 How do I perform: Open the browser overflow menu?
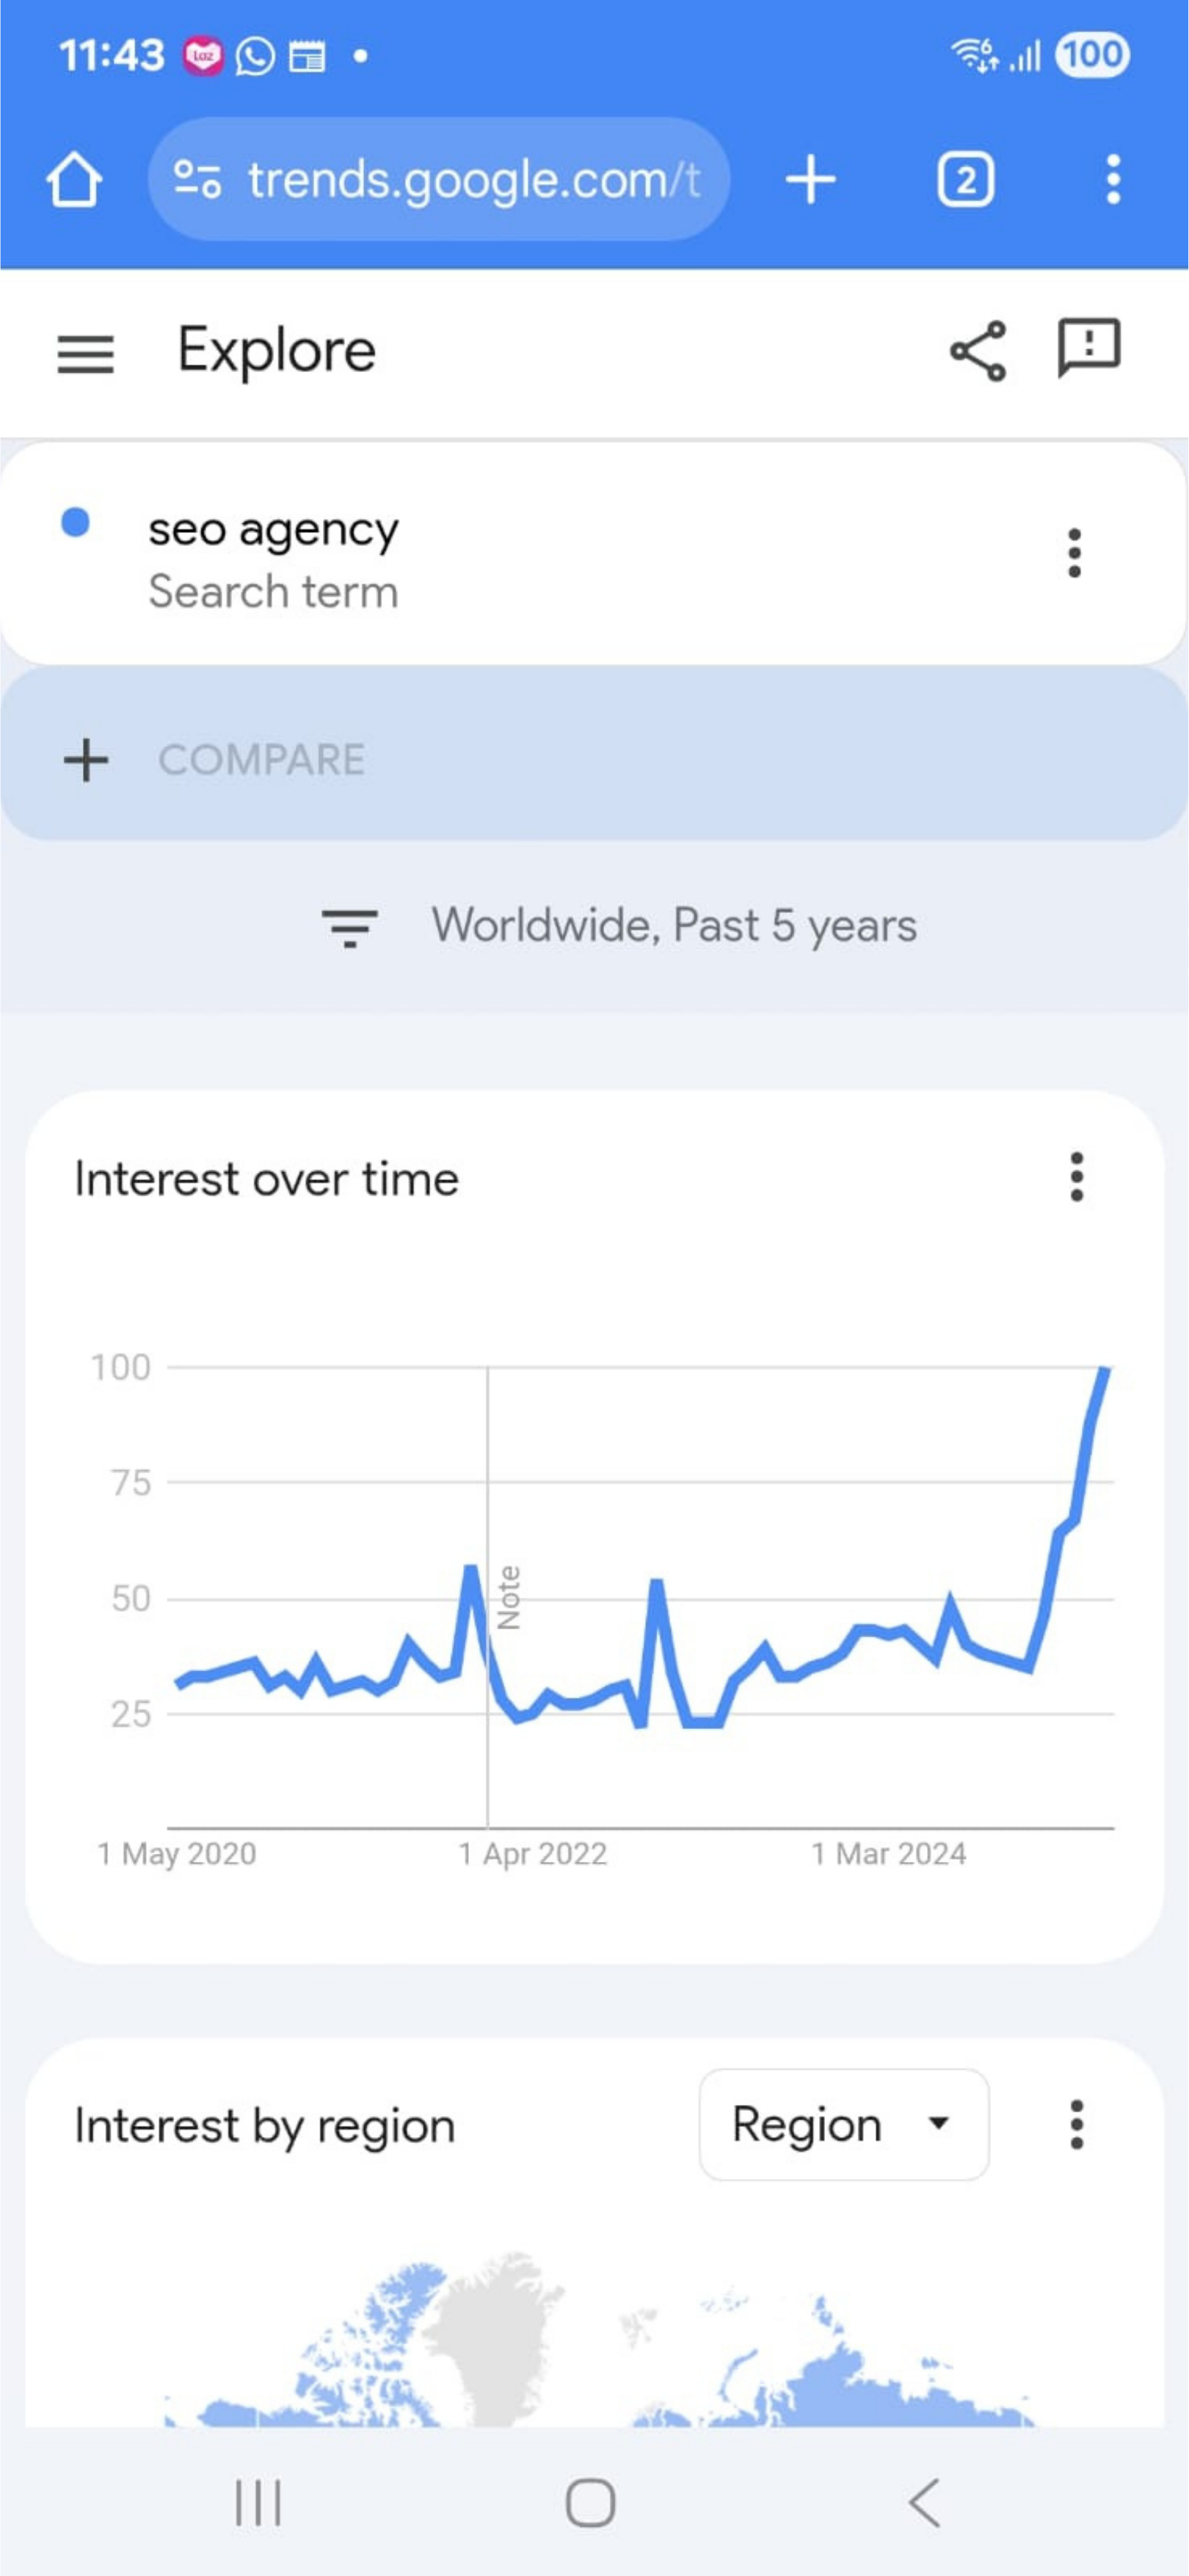tap(1113, 179)
